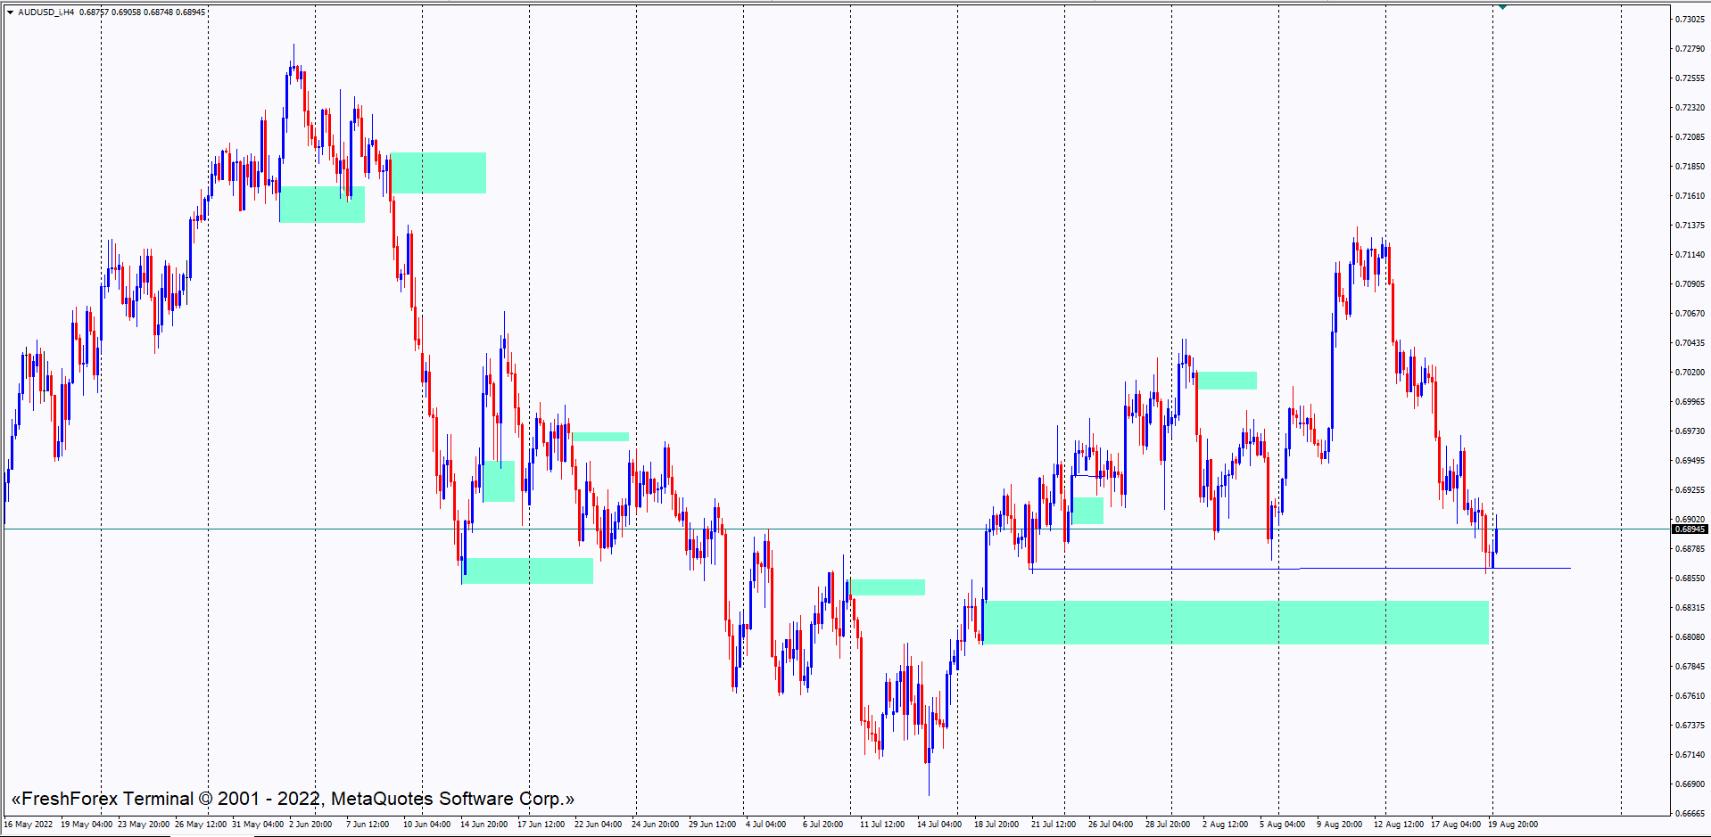
Task: Select the green rectangle at the 7 Jun high
Action: pyautogui.click(x=438, y=173)
